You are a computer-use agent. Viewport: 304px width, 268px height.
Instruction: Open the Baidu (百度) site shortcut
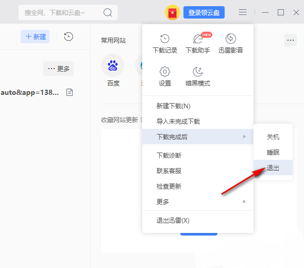pos(113,65)
